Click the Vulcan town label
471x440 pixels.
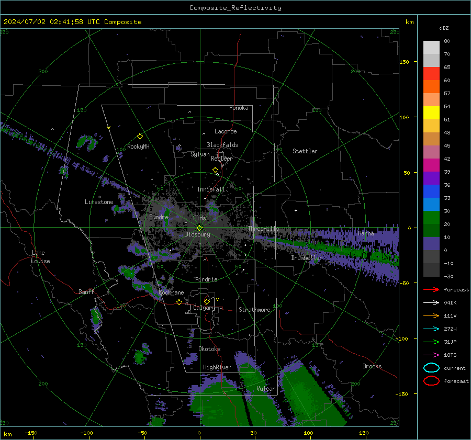point(266,389)
